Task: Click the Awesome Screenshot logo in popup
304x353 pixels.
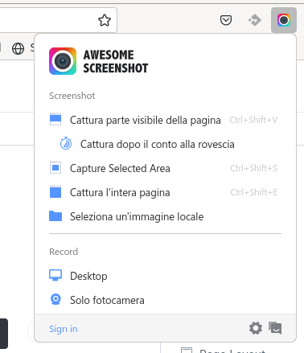Action: coord(63,61)
